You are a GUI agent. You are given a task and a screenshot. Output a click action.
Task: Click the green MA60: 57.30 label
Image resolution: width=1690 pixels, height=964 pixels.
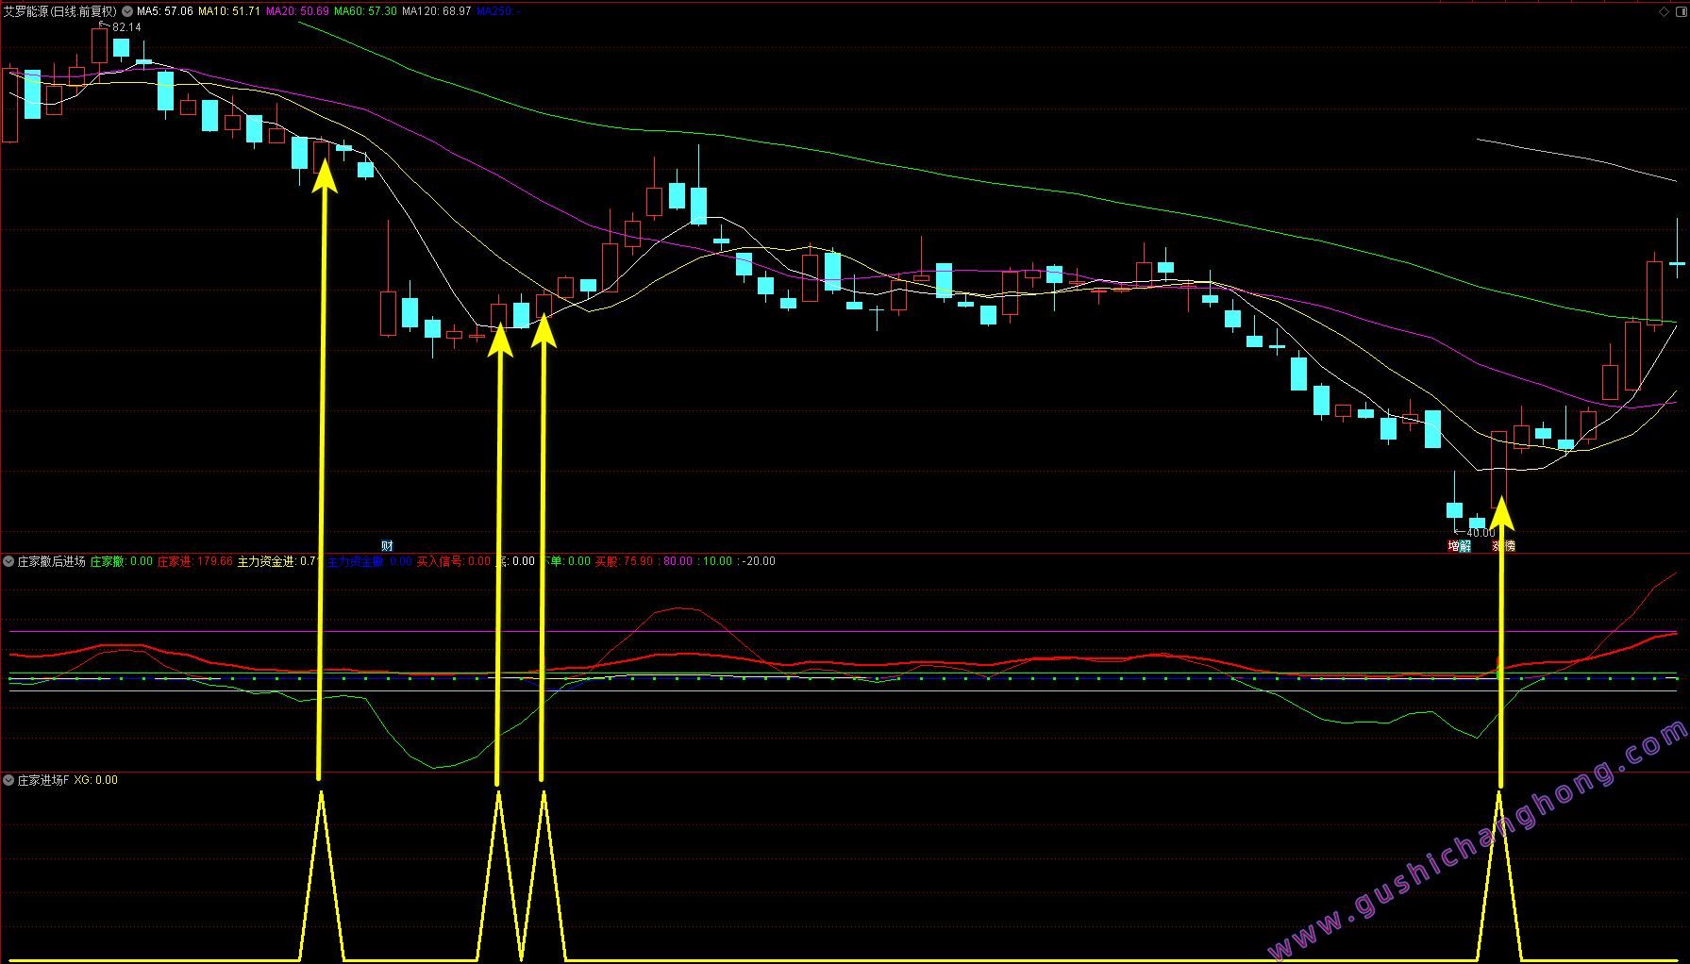(x=366, y=11)
